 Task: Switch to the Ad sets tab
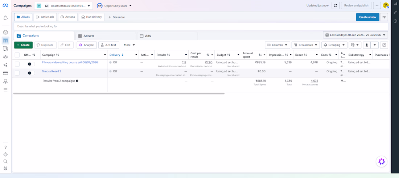point(106,36)
